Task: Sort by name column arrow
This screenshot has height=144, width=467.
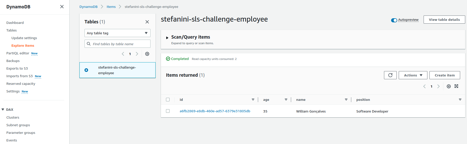Action: [x=346, y=100]
